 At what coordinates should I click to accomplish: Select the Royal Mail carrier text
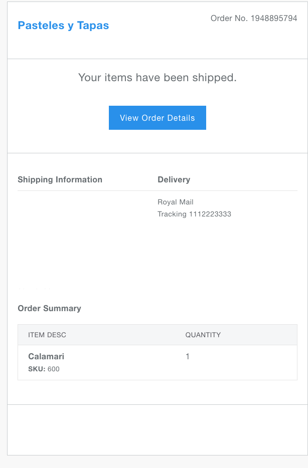pos(176,202)
